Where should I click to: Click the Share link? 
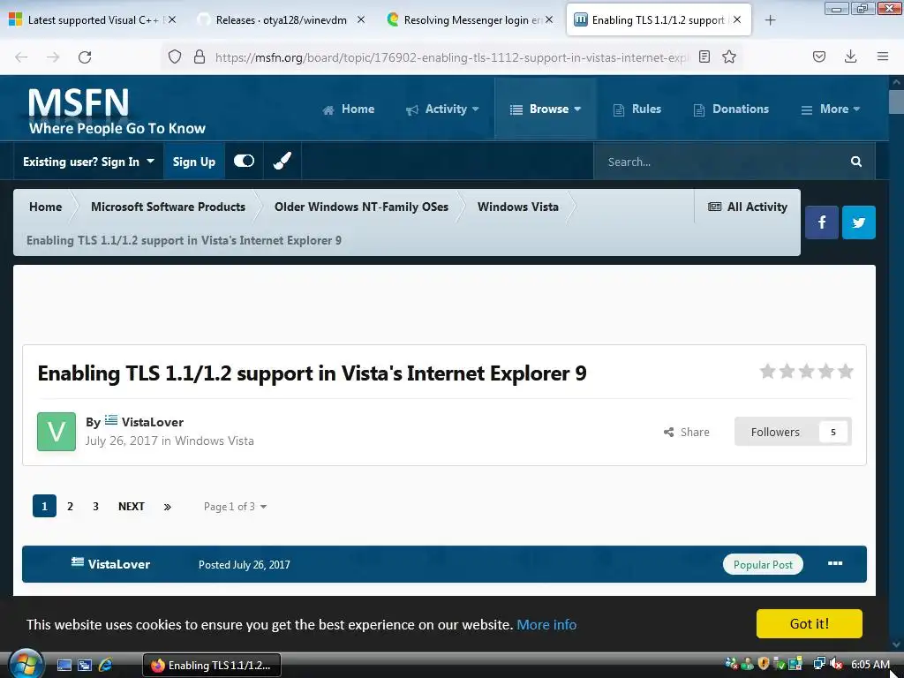coord(687,432)
